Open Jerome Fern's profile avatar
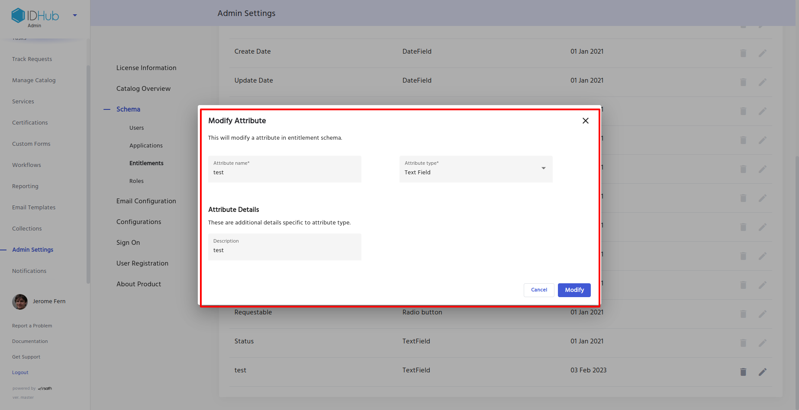Image resolution: width=799 pixels, height=410 pixels. point(20,301)
